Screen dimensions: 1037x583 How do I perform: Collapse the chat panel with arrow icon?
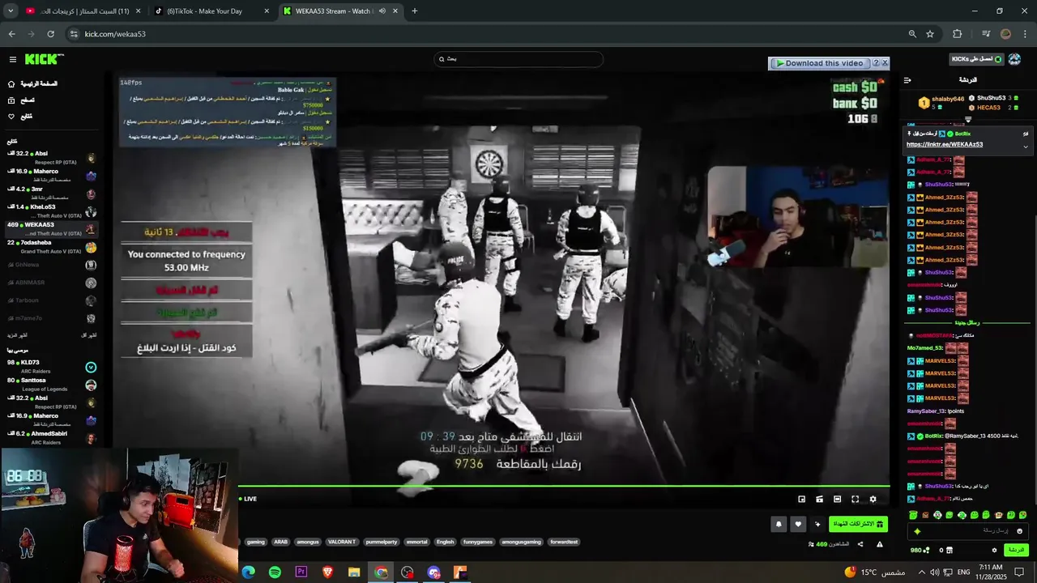[907, 80]
